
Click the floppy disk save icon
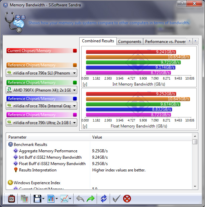(37, 199)
